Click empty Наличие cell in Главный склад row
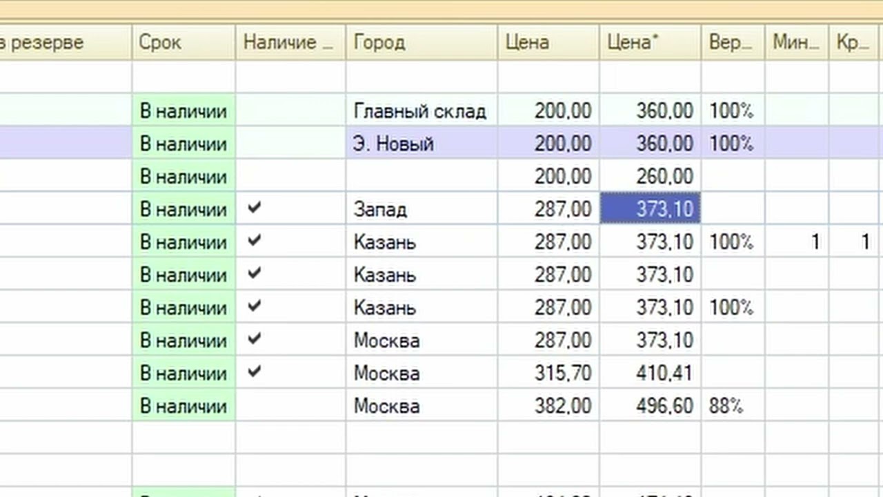The height and width of the screenshot is (497, 883). [x=290, y=111]
